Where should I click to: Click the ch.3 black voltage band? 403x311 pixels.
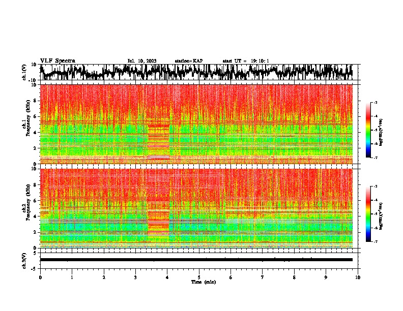tap(196, 260)
